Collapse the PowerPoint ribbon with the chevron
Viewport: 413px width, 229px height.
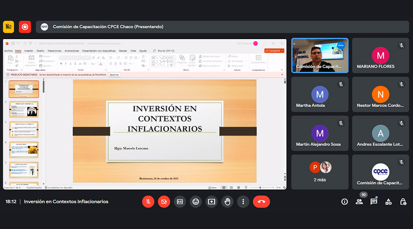[x=282, y=70]
